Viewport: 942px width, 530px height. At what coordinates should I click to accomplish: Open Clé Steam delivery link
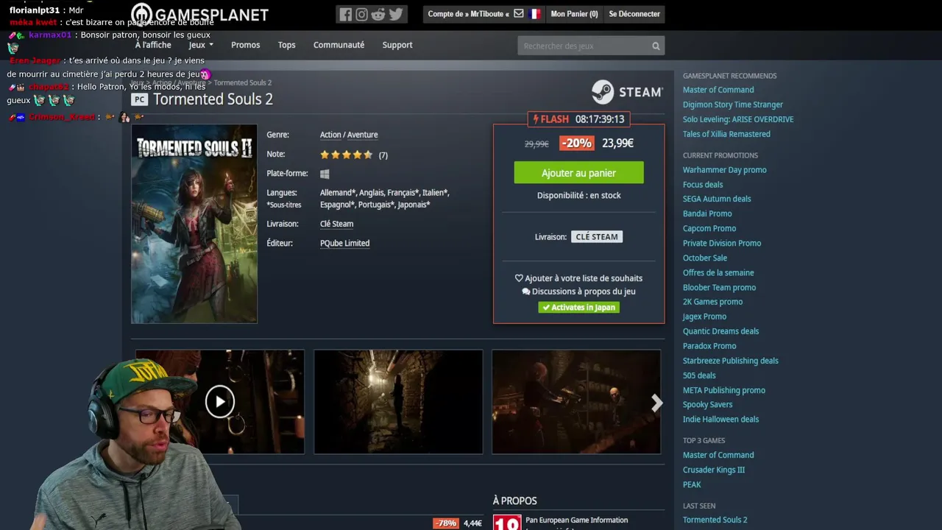pyautogui.click(x=336, y=224)
